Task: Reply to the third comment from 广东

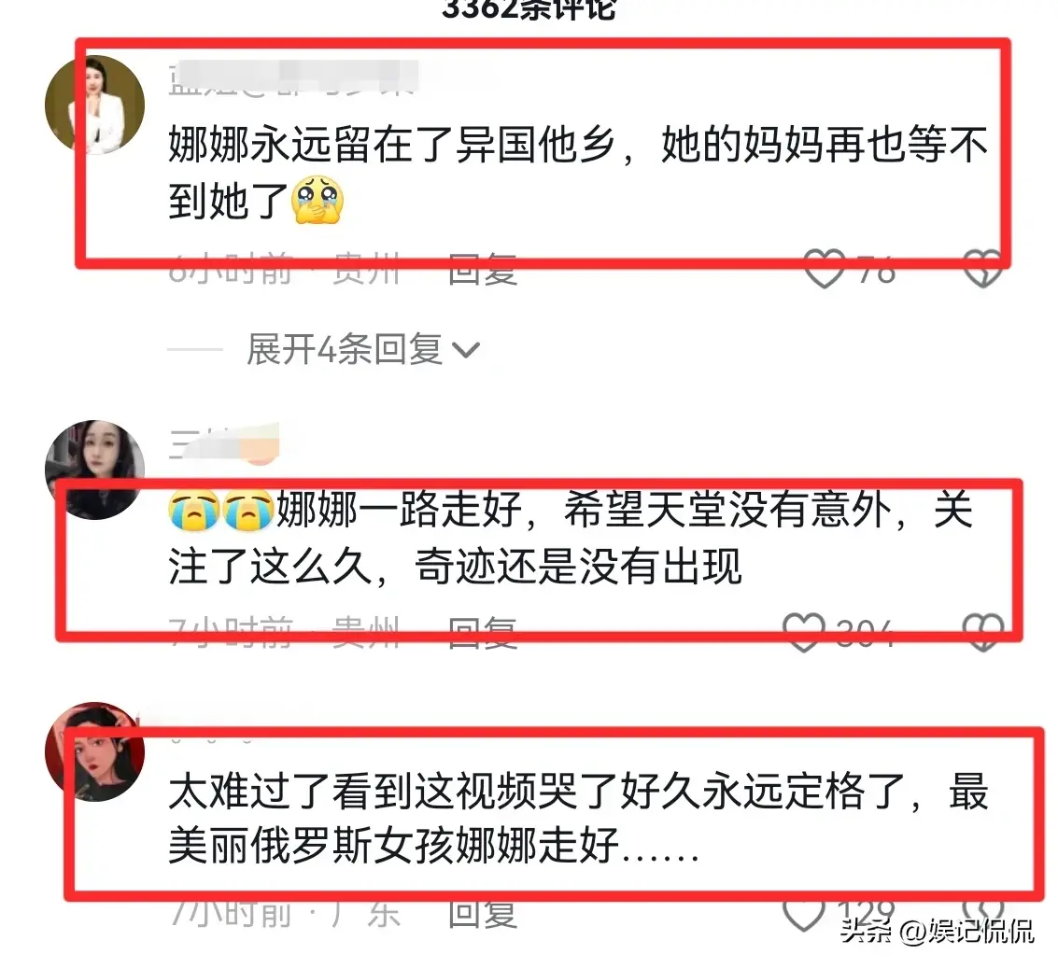Action: click(483, 915)
